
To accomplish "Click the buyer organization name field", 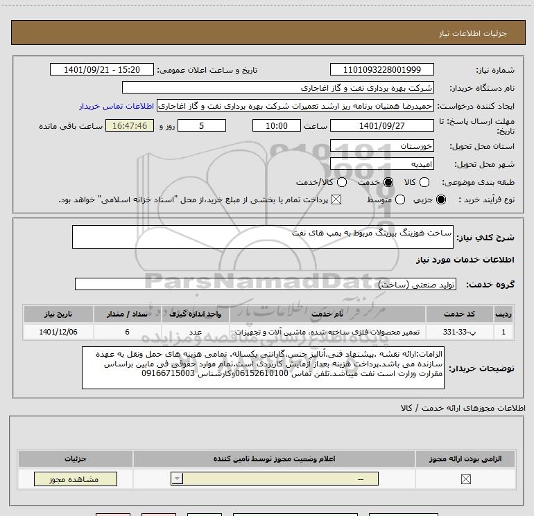I will pos(278,88).
